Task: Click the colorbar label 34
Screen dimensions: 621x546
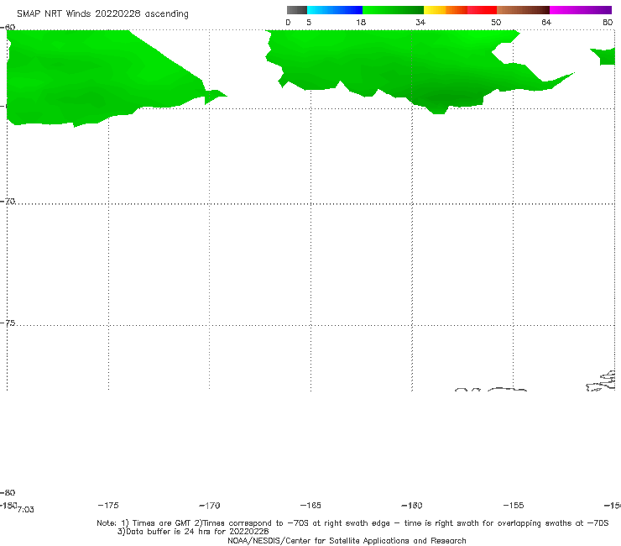Action: (x=420, y=22)
